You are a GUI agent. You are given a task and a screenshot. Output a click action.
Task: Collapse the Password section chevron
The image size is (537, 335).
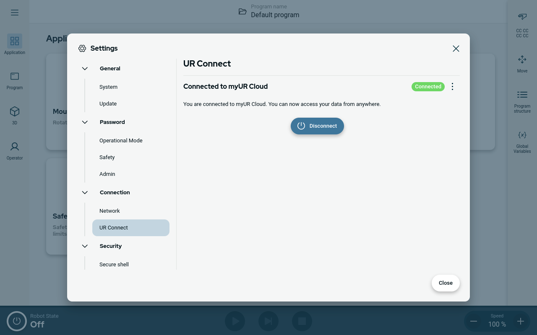[85, 122]
